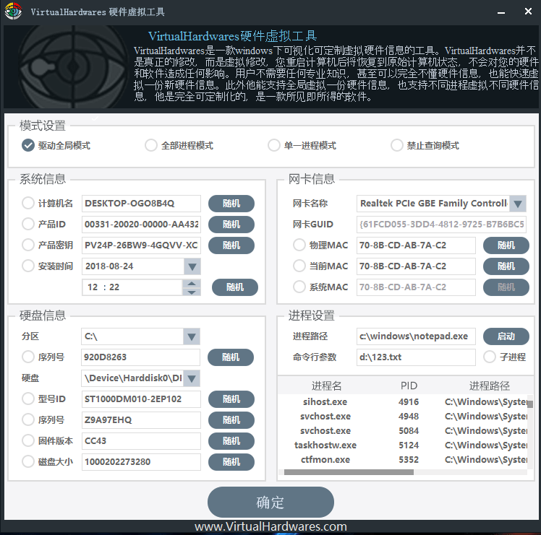Click the 磁盘大小 input field
The image size is (541, 535).
141,462
